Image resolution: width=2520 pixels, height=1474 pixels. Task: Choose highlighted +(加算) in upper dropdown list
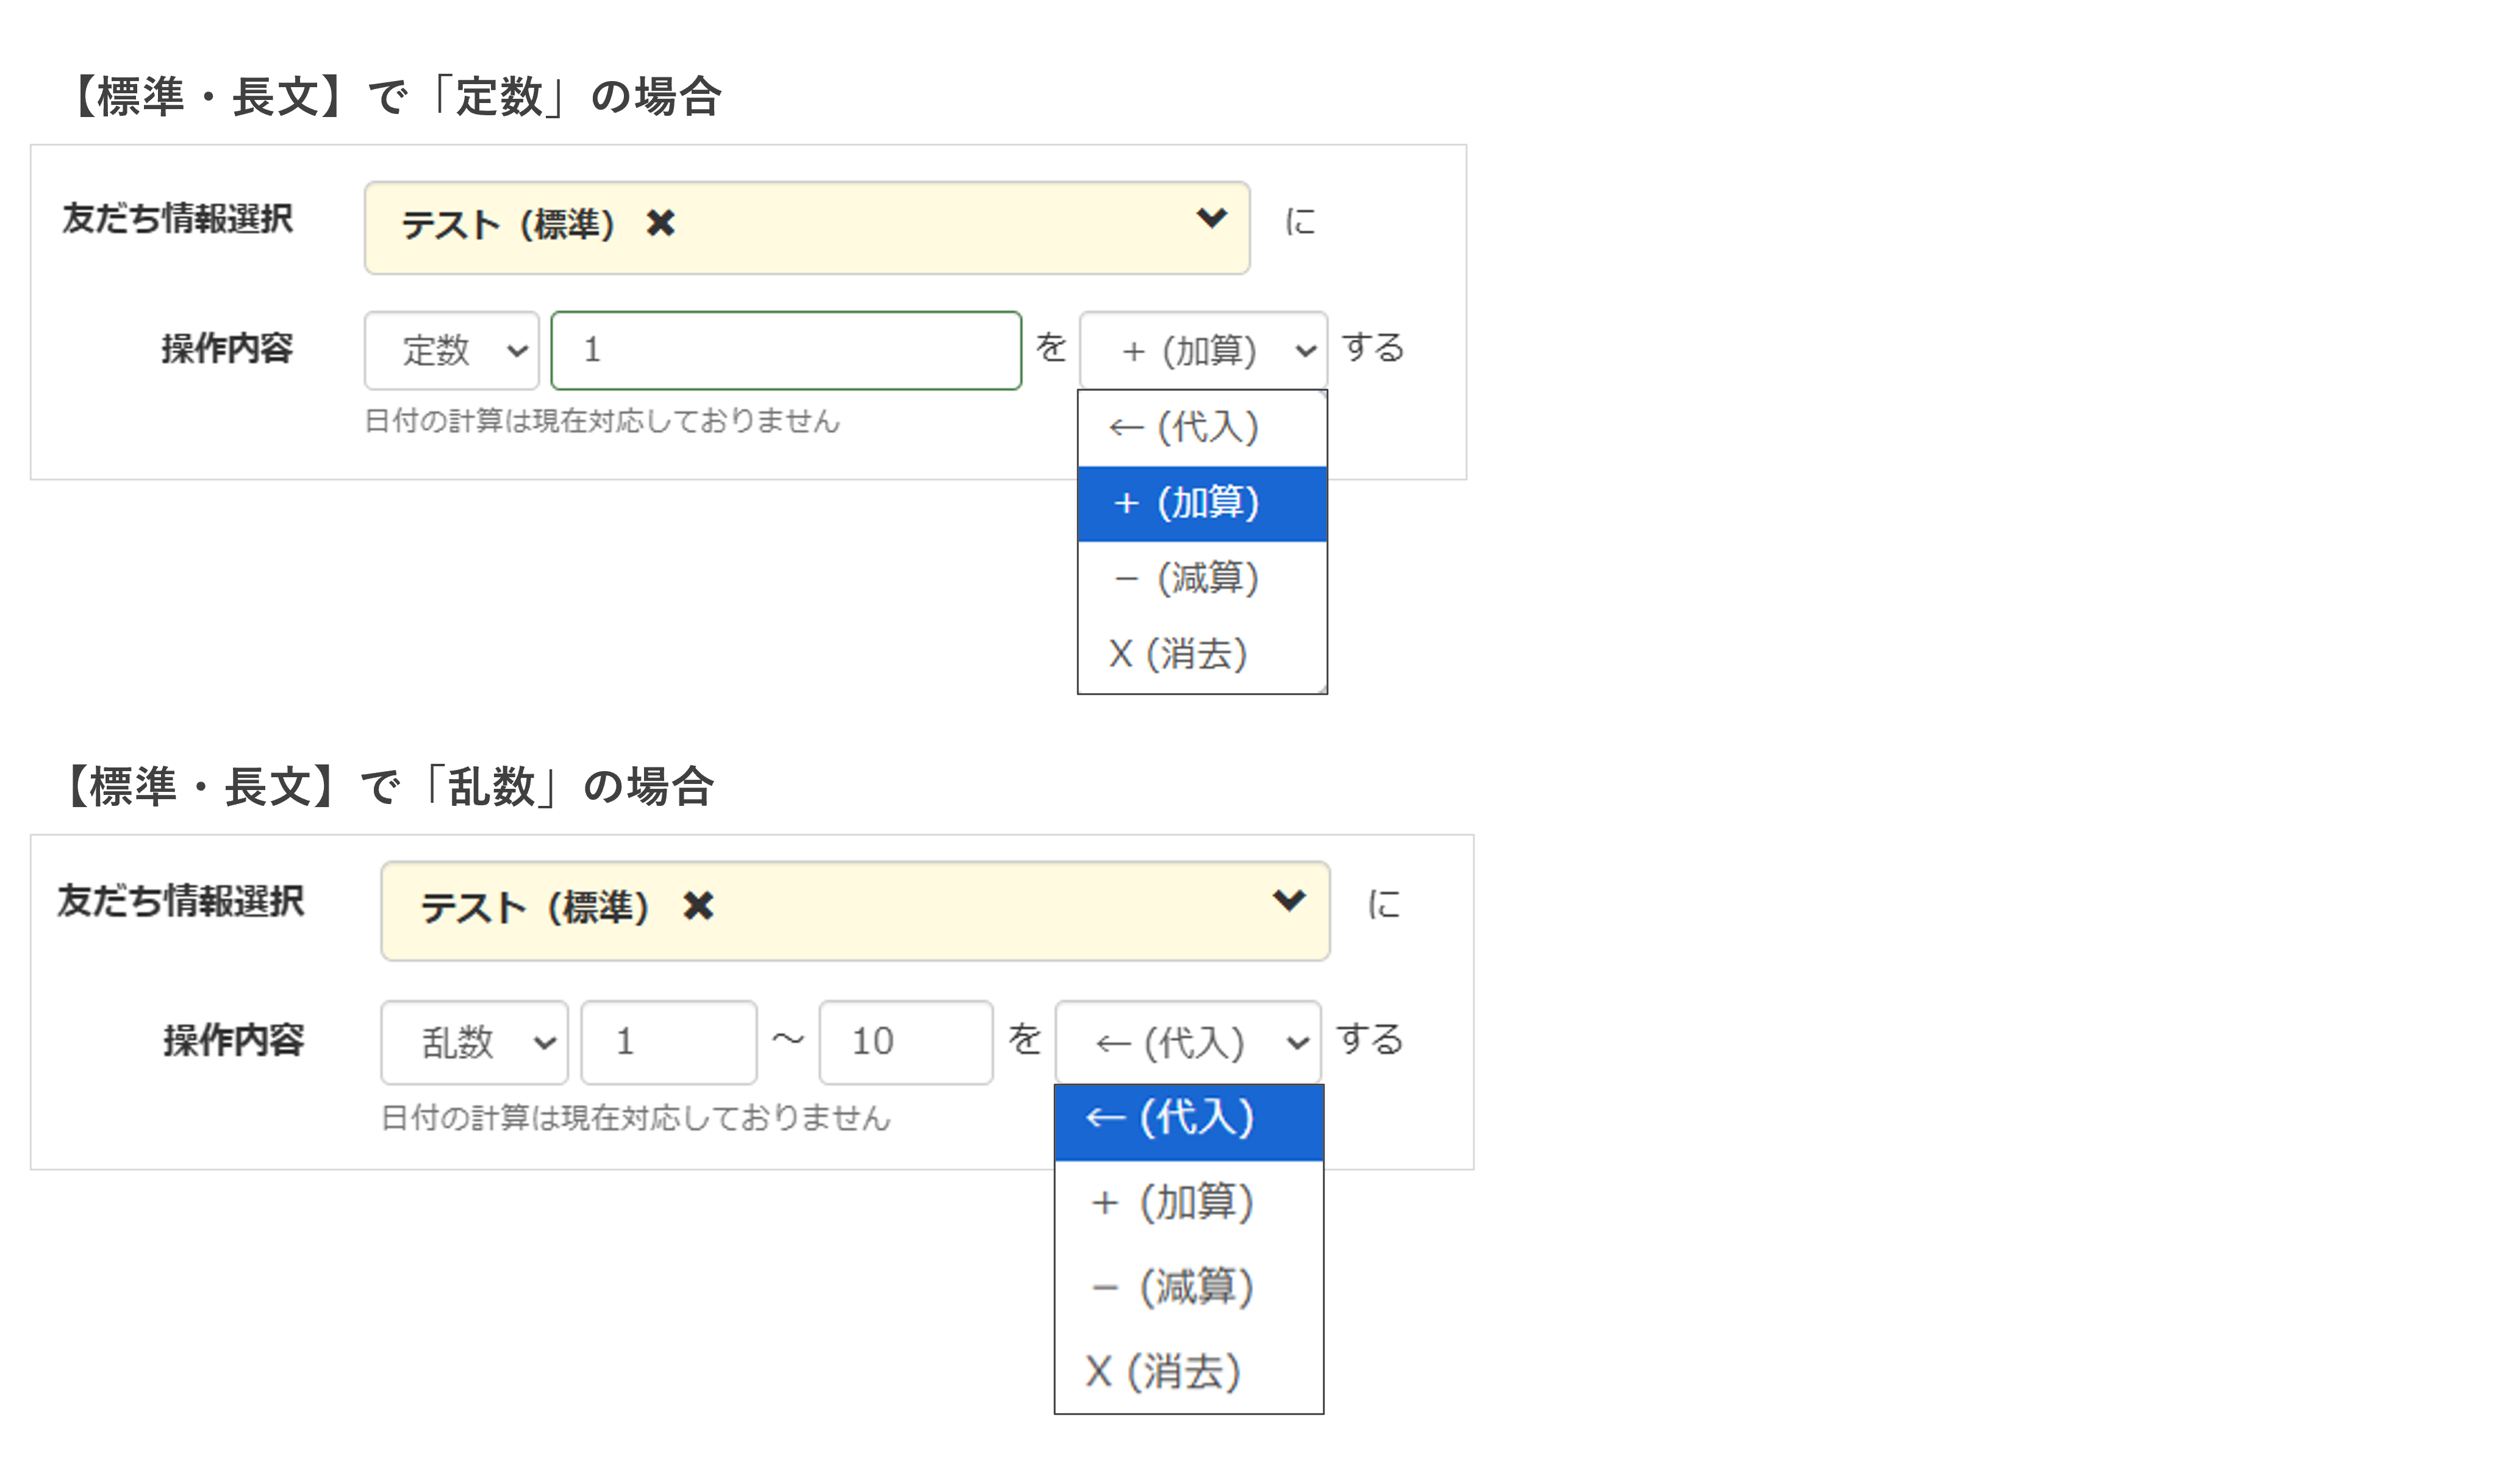tap(1202, 504)
